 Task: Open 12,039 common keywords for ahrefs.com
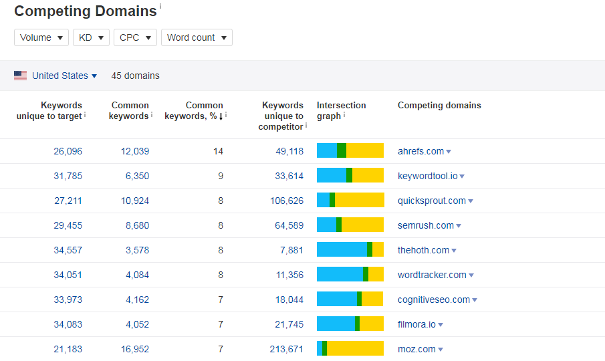135,151
